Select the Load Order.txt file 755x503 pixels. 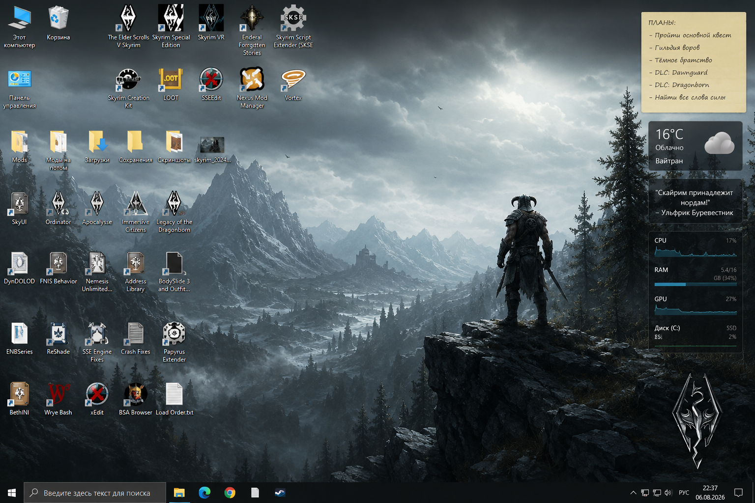[x=174, y=398]
